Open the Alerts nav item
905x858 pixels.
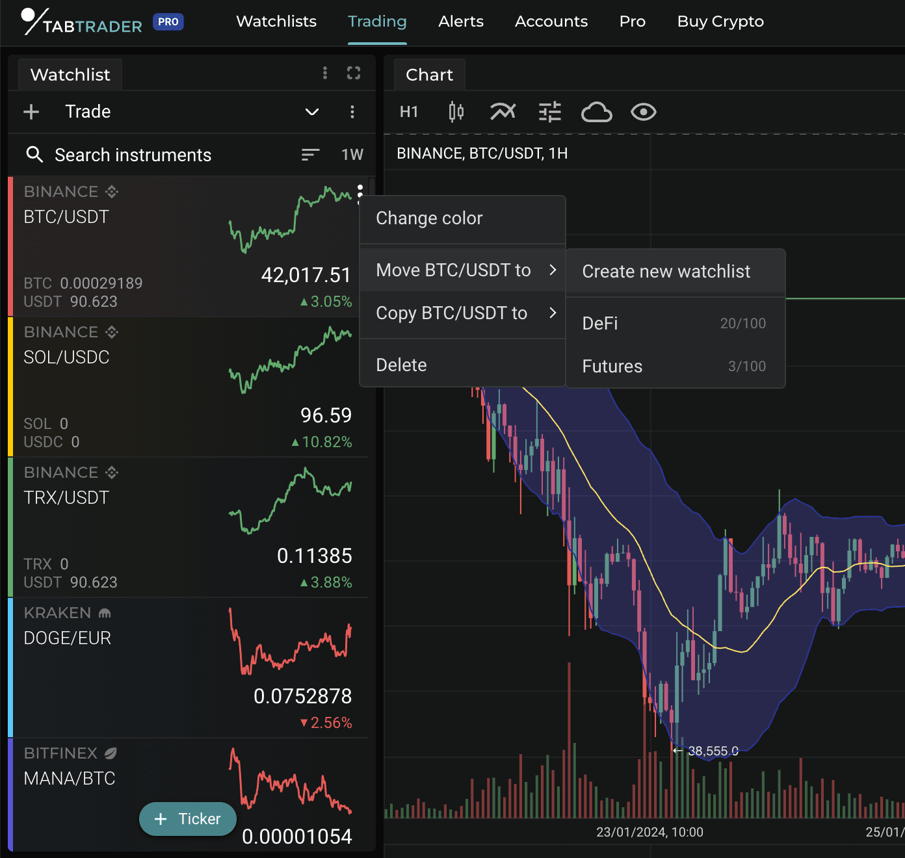tap(461, 21)
